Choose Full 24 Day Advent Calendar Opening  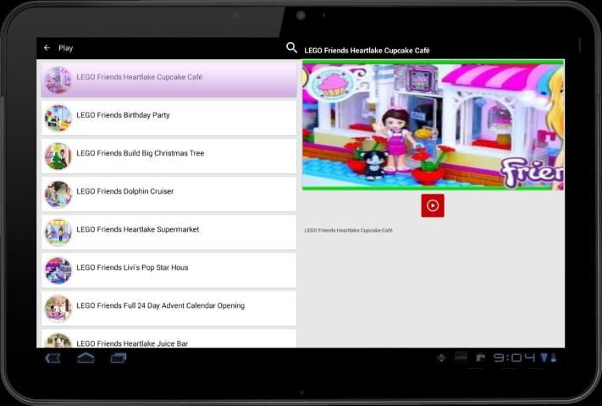click(x=160, y=306)
